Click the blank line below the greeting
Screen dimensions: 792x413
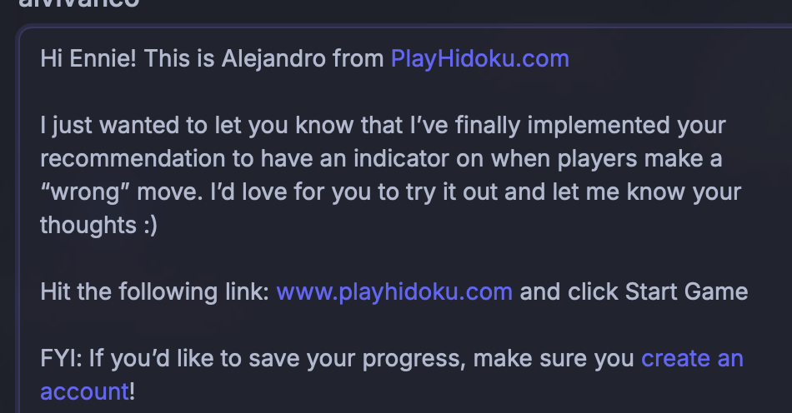click(394, 92)
